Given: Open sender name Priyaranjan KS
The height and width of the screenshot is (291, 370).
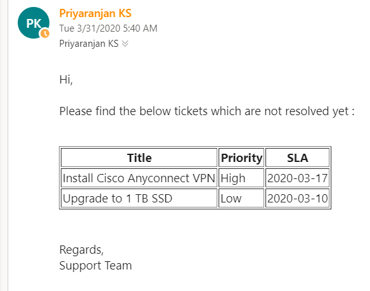Looking at the screenshot, I should (95, 13).
